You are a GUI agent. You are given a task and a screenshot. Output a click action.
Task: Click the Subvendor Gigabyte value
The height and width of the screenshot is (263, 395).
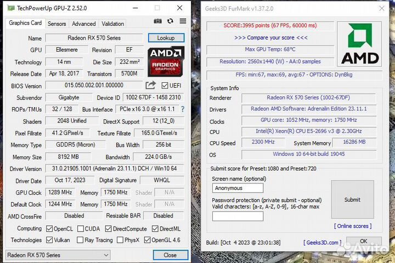[x=69, y=97]
